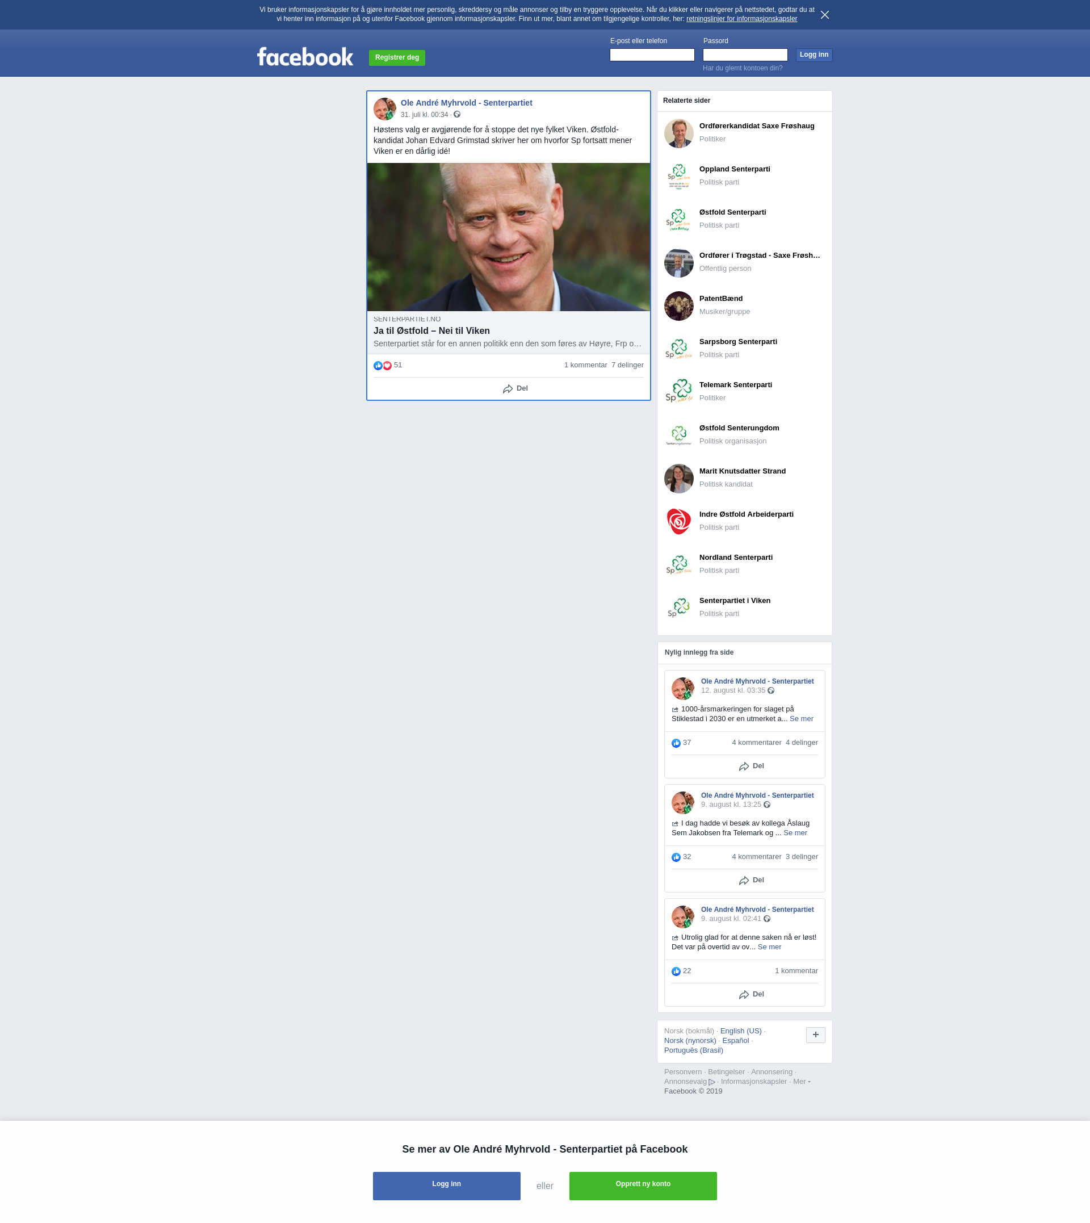This screenshot has width=1090, height=1223.
Task: Click the PatentBænd page avatar
Action: click(x=678, y=305)
